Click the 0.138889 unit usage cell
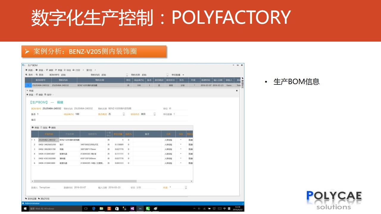381x214 pixels. [x=118, y=144]
